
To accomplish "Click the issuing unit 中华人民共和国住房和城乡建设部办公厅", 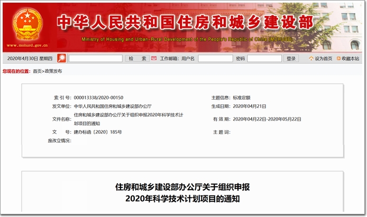I will [x=113, y=106].
